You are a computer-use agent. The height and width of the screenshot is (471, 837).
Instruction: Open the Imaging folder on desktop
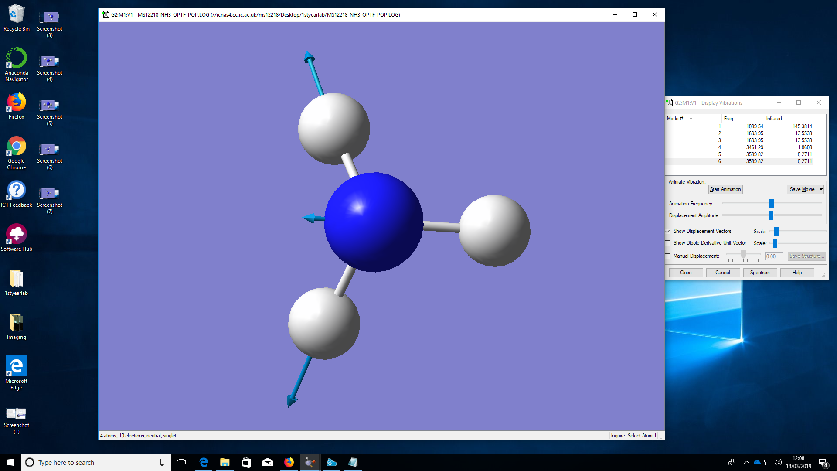(x=17, y=326)
